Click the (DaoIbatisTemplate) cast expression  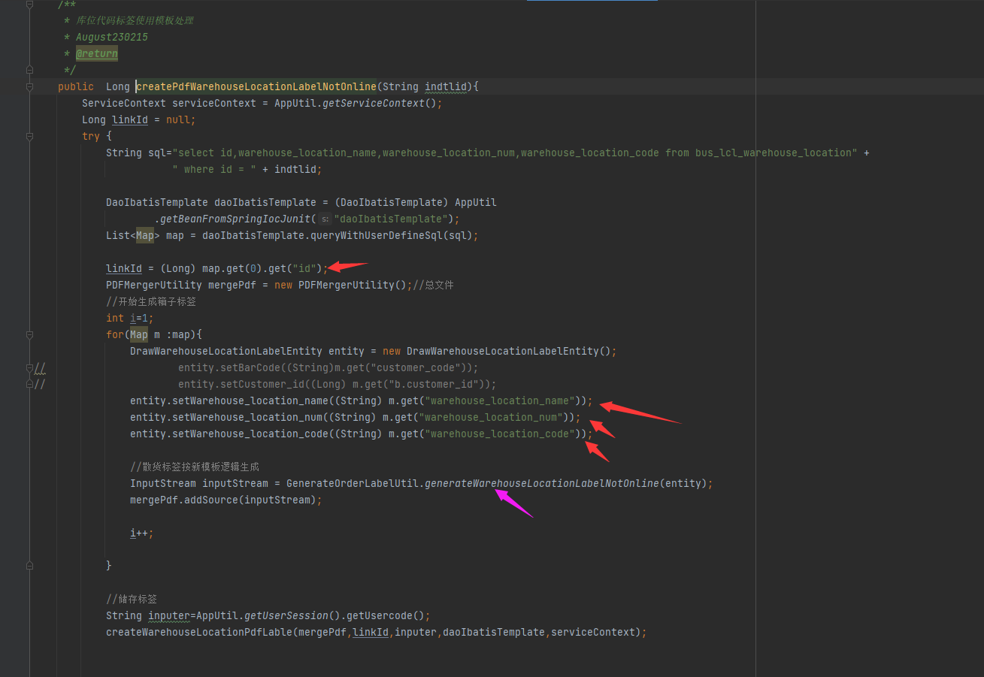(x=392, y=202)
